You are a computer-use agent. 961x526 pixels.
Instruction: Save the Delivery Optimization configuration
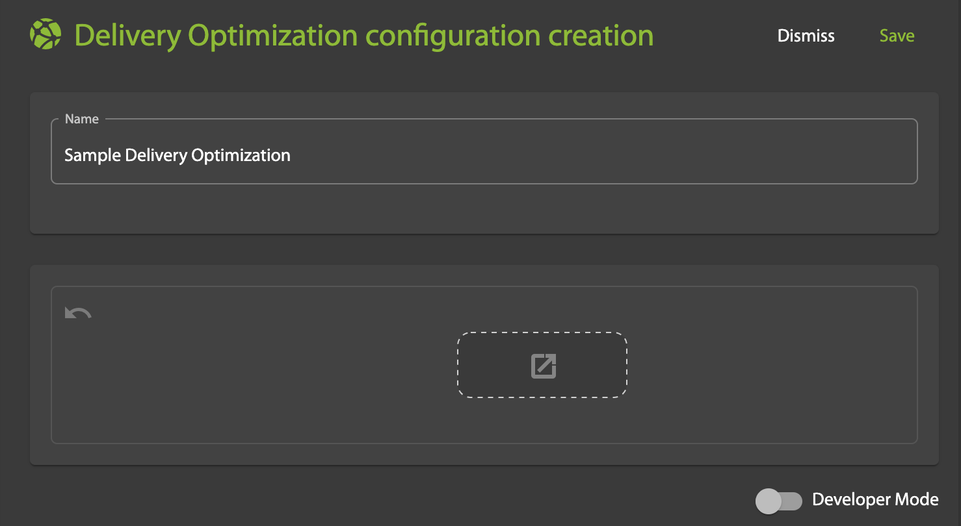(x=897, y=36)
